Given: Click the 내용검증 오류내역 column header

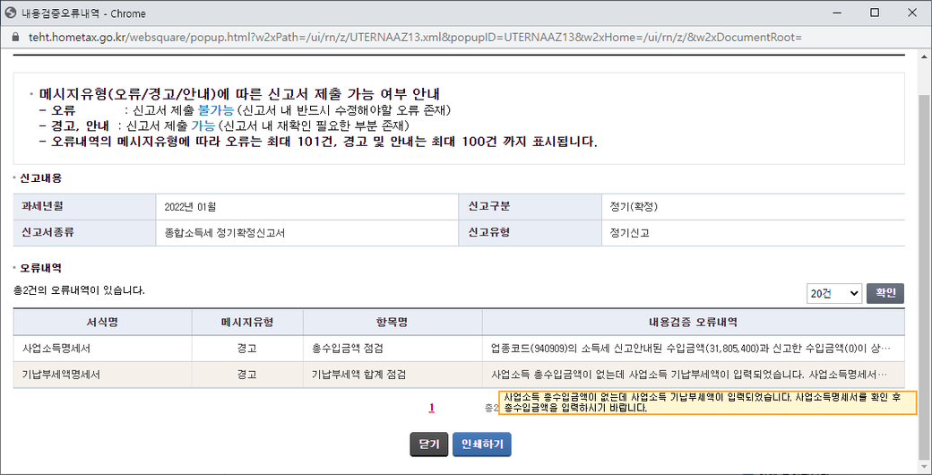Looking at the screenshot, I should tap(693, 323).
